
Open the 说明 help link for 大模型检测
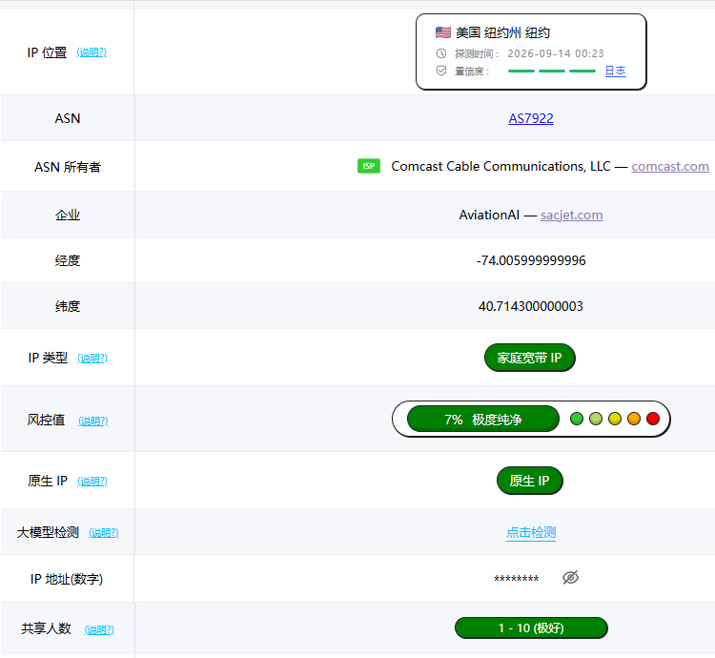104,533
